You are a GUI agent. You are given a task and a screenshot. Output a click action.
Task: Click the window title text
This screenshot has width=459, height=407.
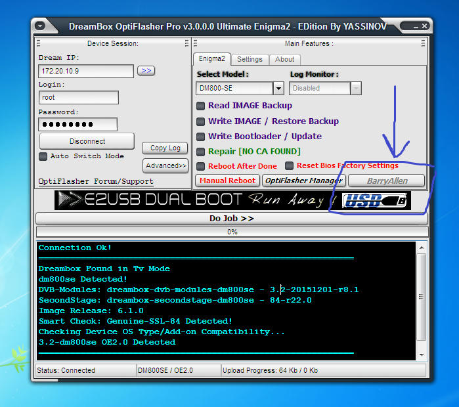pos(227,27)
